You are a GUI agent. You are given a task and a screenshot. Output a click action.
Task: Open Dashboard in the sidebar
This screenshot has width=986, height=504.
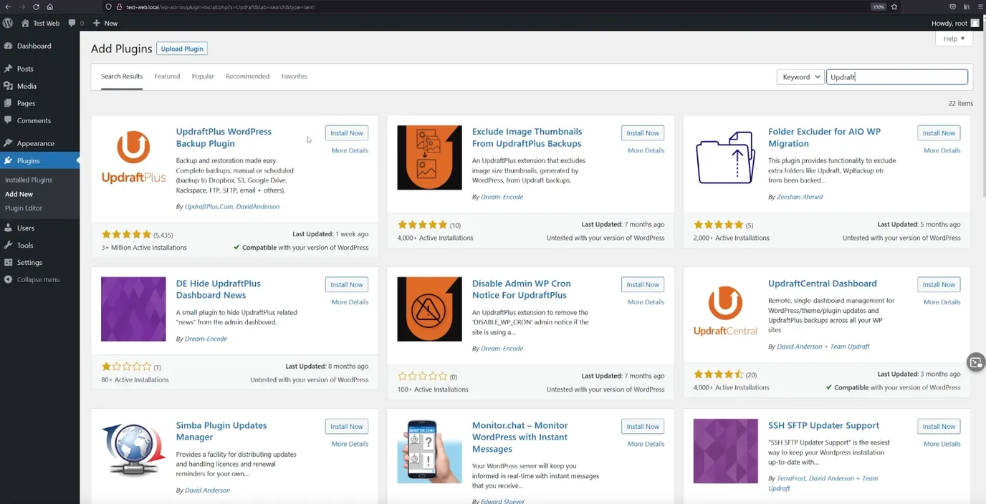pyautogui.click(x=34, y=46)
